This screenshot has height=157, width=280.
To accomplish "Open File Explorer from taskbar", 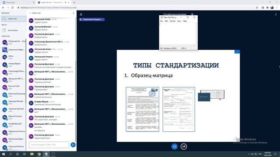I will pos(32,154).
